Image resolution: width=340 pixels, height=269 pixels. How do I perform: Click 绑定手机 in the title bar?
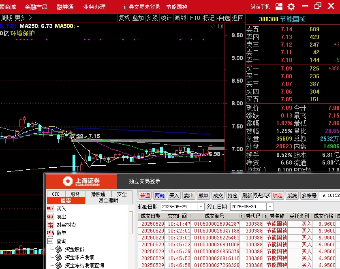pyautogui.click(x=260, y=7)
